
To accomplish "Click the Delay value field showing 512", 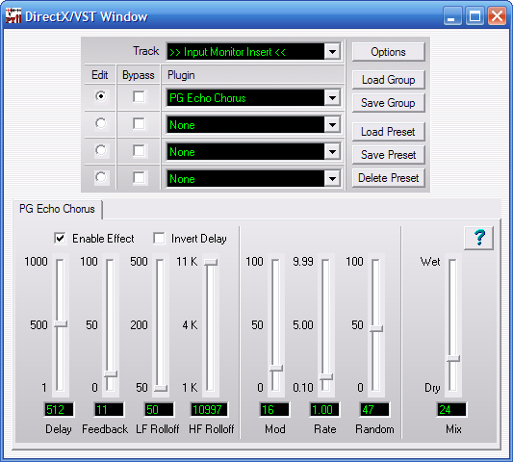I will tap(59, 409).
